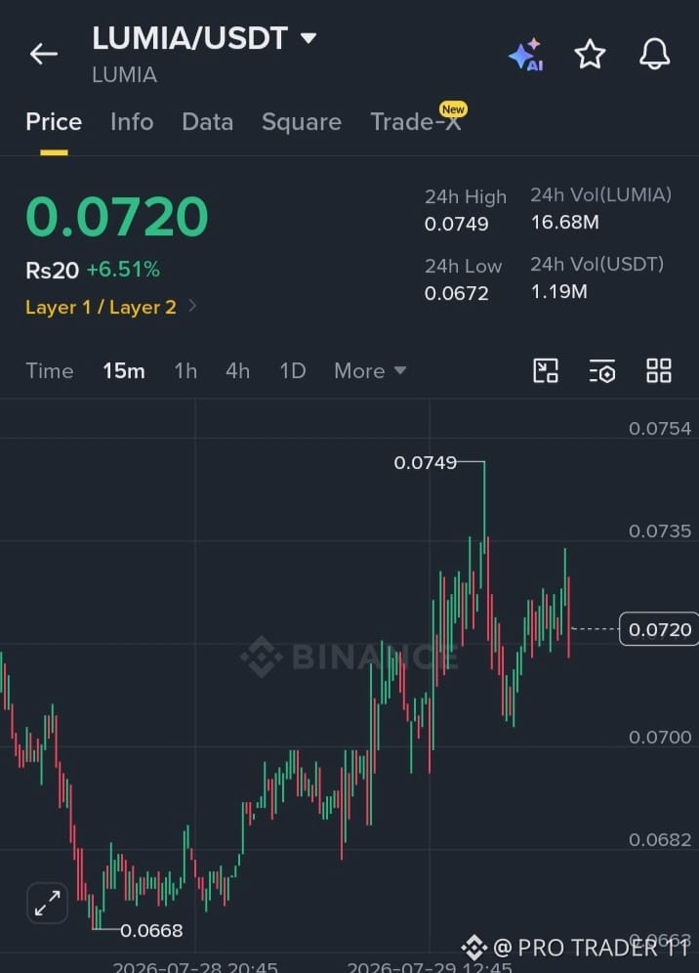The width and height of the screenshot is (699, 973).
Task: Switch to the Info tab
Action: click(x=132, y=121)
